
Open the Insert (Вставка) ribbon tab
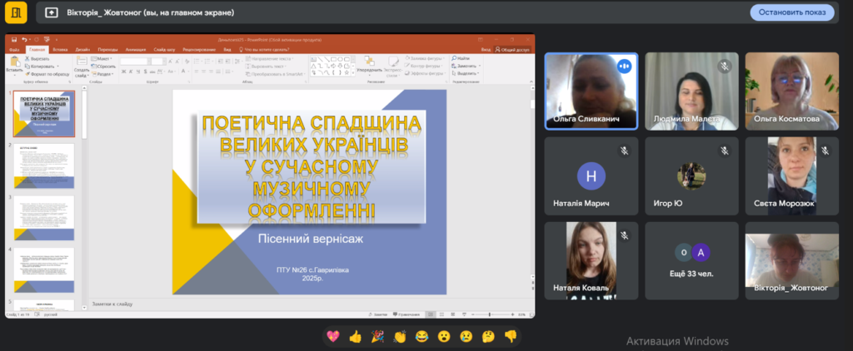(x=59, y=49)
